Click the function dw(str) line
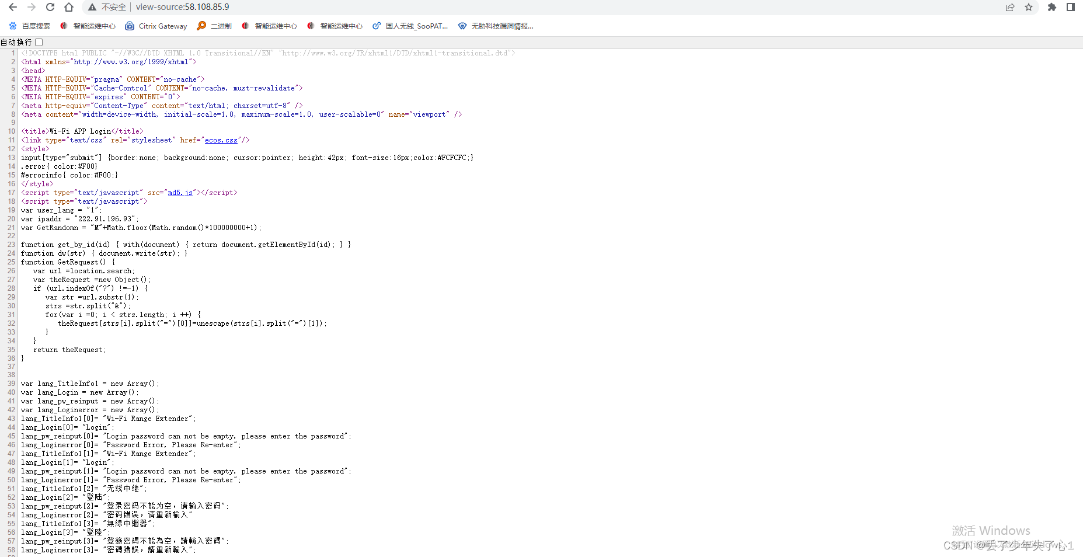Screen dimensions: 1083x557 pyautogui.click(x=105, y=253)
